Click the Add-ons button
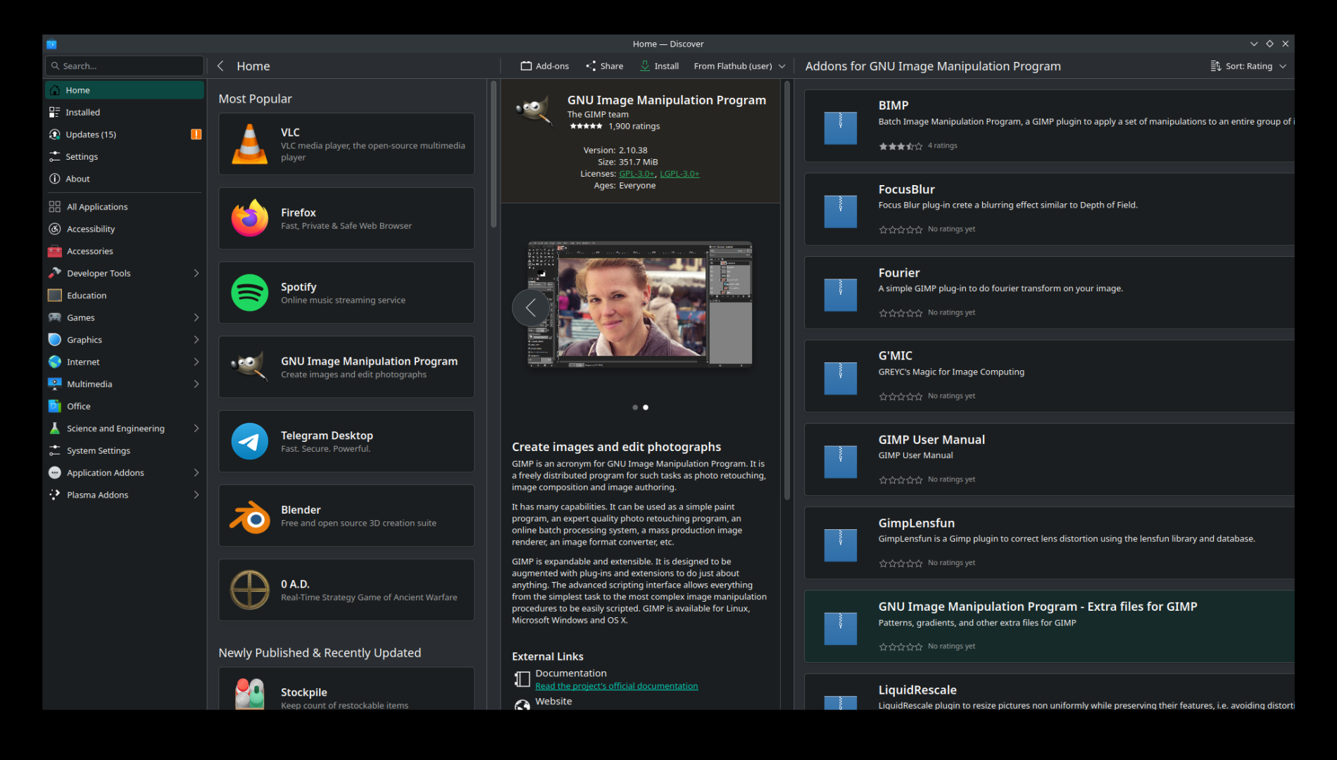Viewport: 1337px width, 760px height. click(545, 66)
